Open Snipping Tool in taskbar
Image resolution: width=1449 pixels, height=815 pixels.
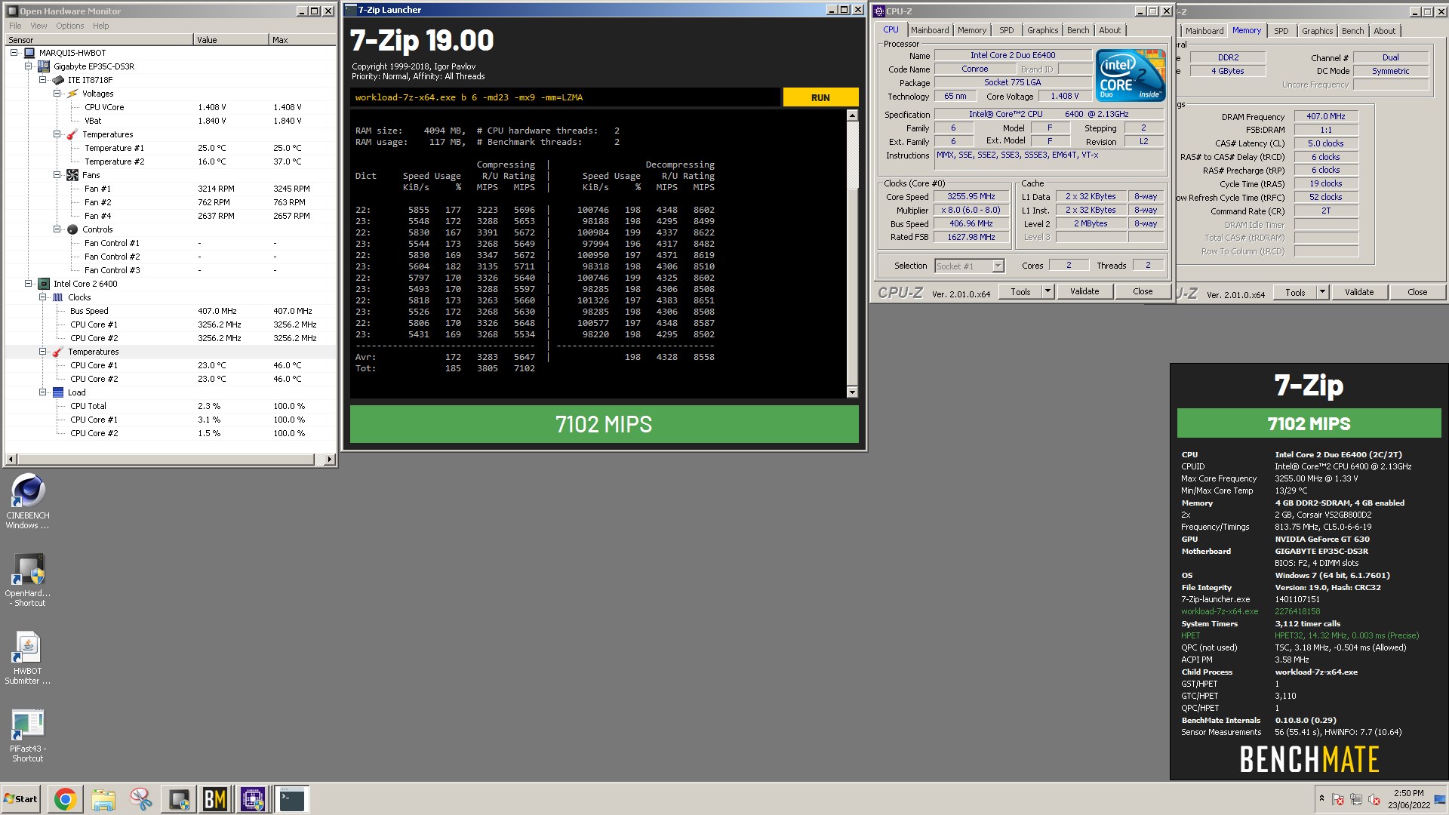coord(140,799)
